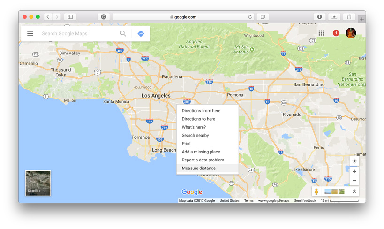Toggle the Safari sidebar button
This screenshot has width=384, height=229.
click(70, 17)
